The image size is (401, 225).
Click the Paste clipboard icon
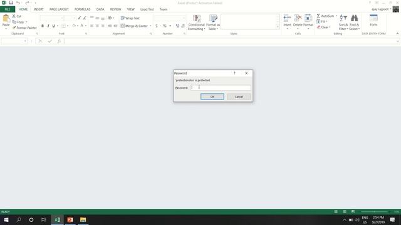pyautogui.click(x=6, y=19)
